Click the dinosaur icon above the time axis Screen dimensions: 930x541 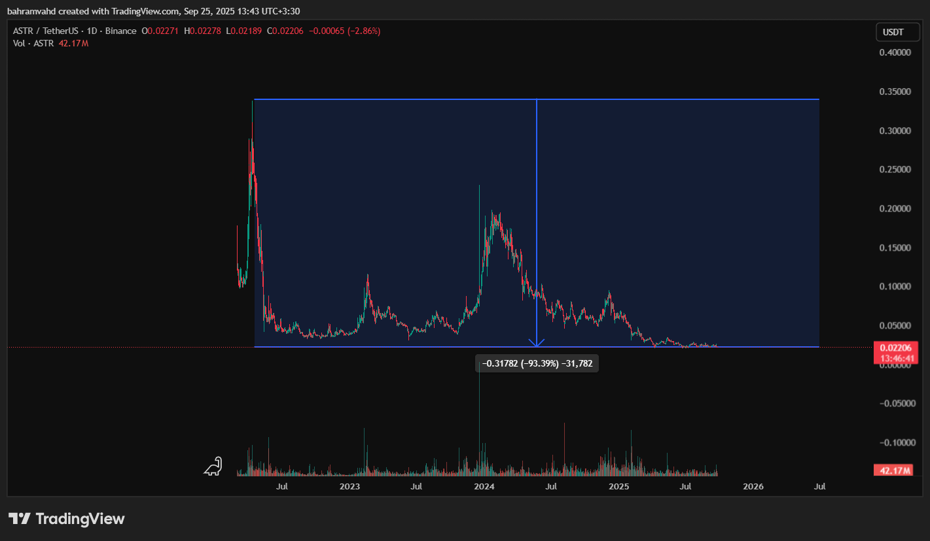[x=213, y=466]
